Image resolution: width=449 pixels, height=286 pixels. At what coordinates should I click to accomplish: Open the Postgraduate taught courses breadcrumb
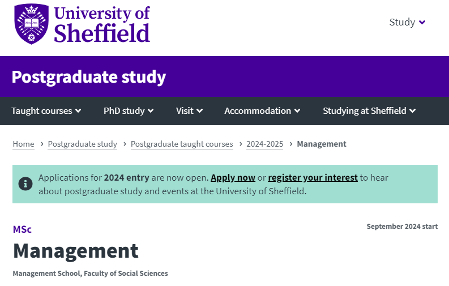182,144
